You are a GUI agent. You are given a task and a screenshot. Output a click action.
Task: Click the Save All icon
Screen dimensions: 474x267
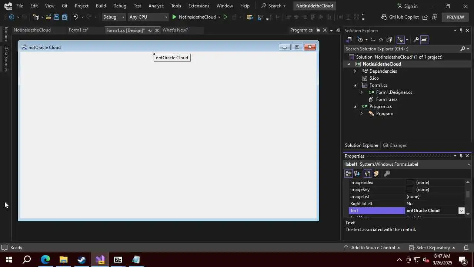tap(64, 17)
